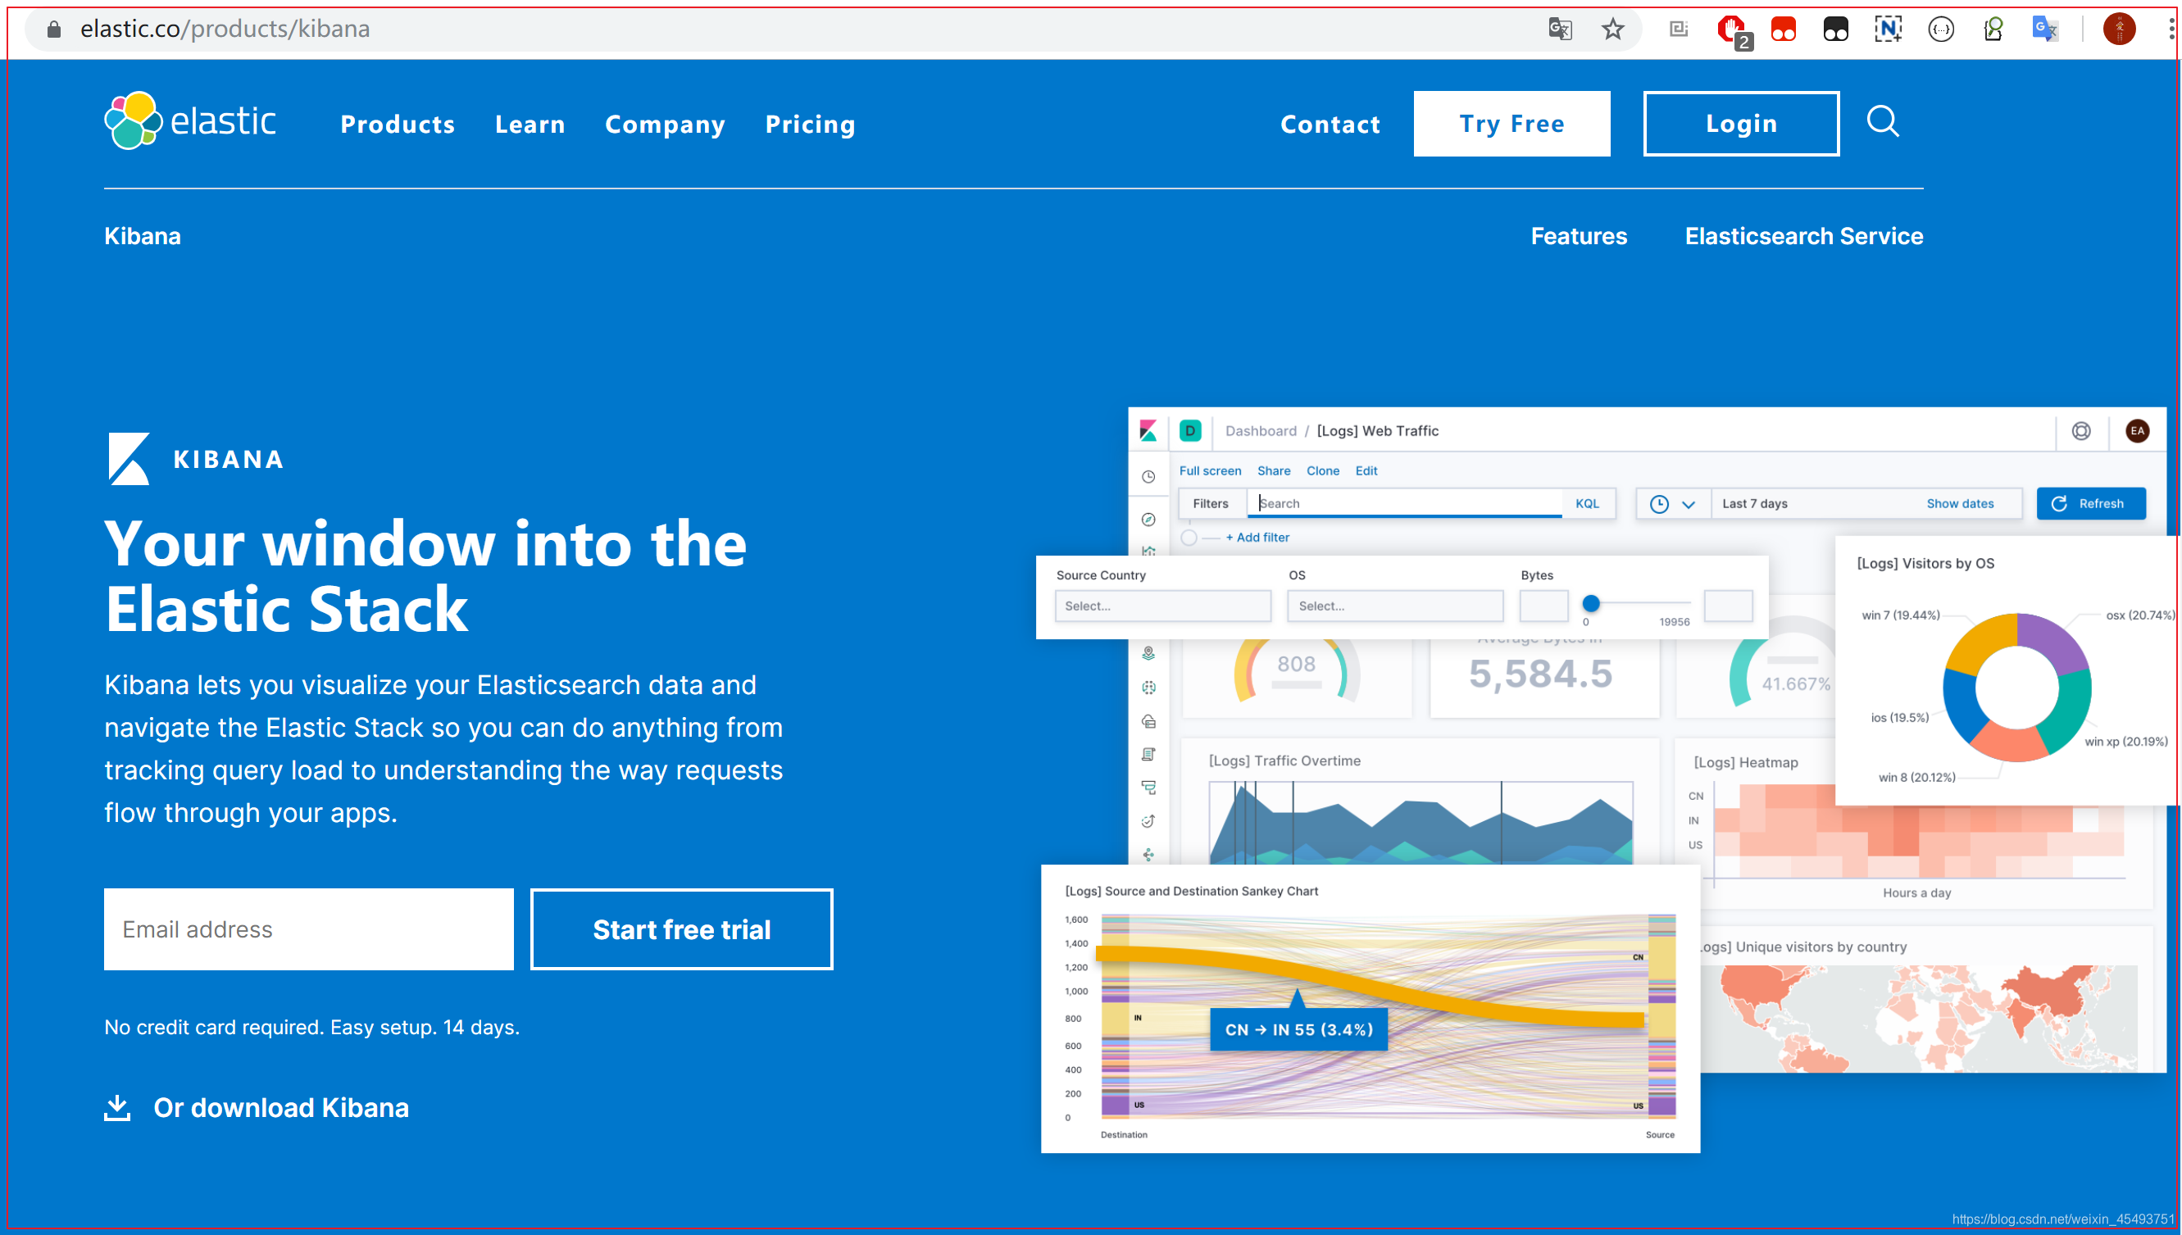The width and height of the screenshot is (2182, 1235).
Task: Open the Learn menu
Action: coord(530,124)
